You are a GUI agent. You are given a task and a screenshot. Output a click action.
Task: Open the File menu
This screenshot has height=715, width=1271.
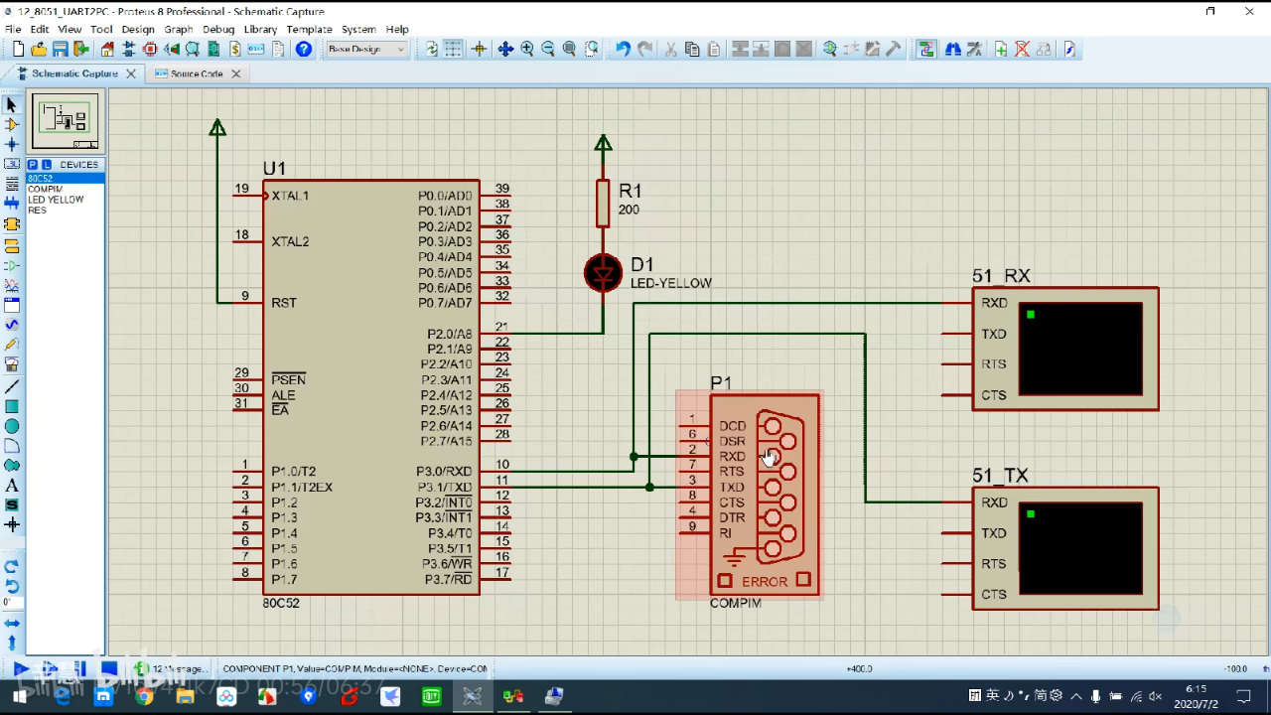[13, 30]
